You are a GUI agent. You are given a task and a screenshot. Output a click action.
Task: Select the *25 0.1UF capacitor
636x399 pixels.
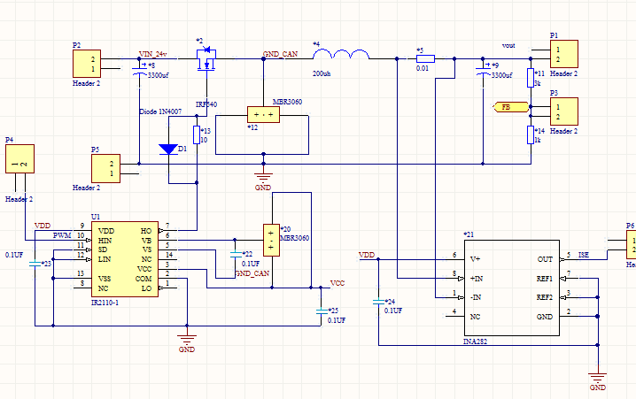tap(322, 311)
